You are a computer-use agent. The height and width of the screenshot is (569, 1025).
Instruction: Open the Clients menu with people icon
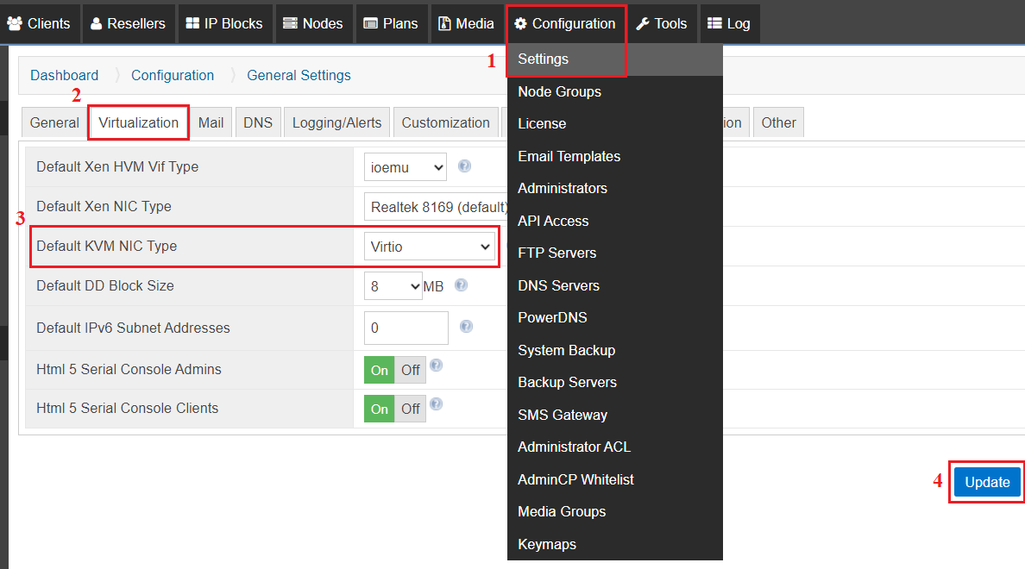[x=39, y=23]
